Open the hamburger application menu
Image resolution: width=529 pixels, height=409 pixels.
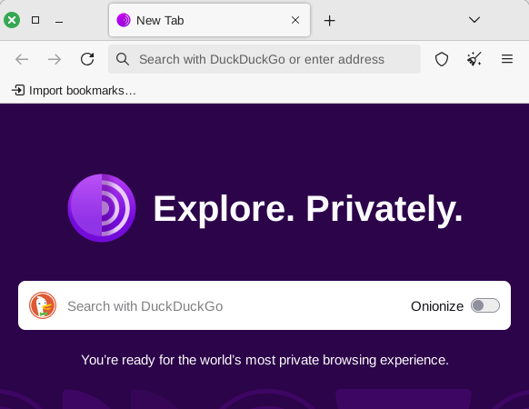click(x=507, y=59)
